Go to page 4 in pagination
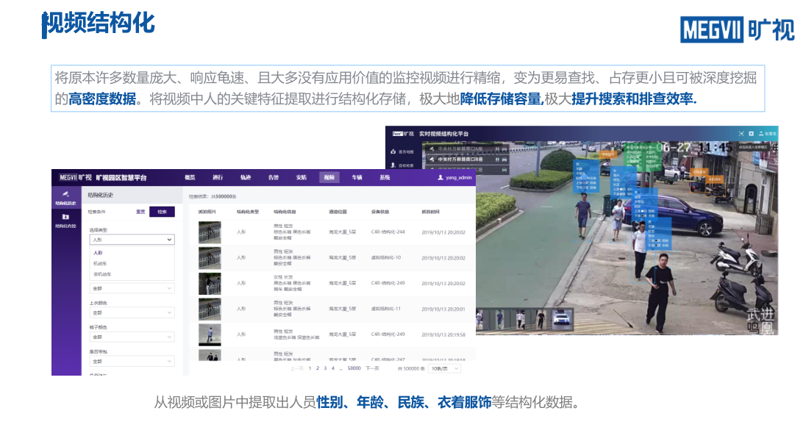The width and height of the screenshot is (806, 444). click(333, 368)
